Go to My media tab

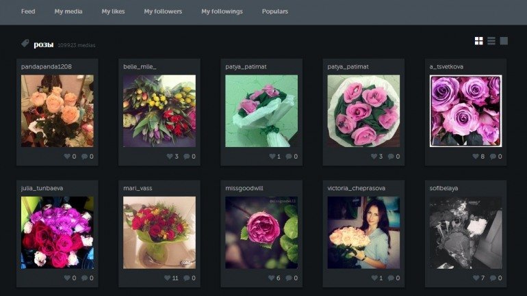click(x=68, y=12)
